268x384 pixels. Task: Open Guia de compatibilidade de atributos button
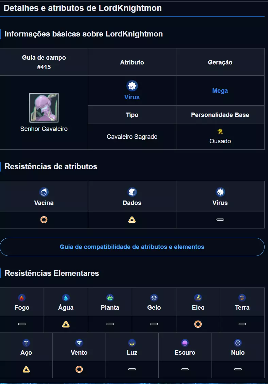click(132, 247)
